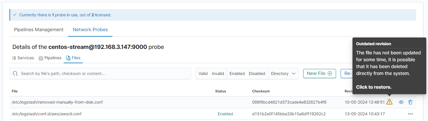Screen dimensions: 428x121
Task: Click the Pipelines sub-tab icon
Action: coord(41,58)
